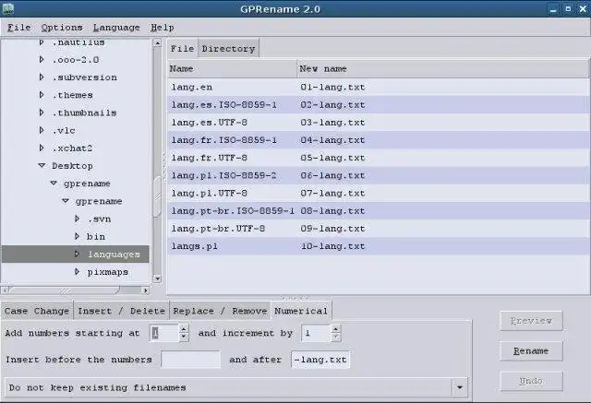Viewport: 591px width, 403px height.
Task: Expand the .nautilus folder
Action: (x=42, y=42)
